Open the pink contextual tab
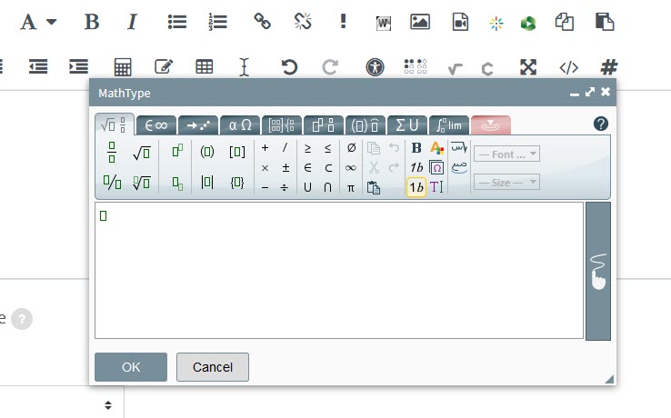 point(490,125)
